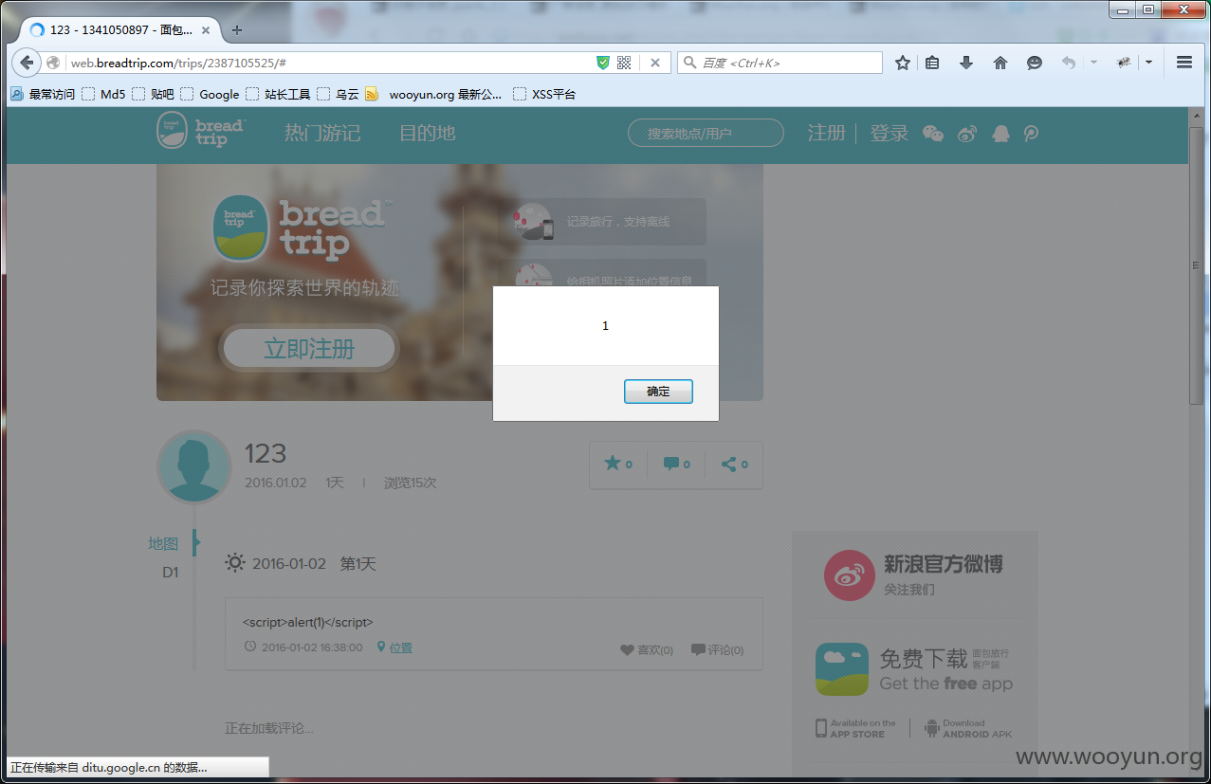Click the breadtrip logo in site header

pos(201,132)
